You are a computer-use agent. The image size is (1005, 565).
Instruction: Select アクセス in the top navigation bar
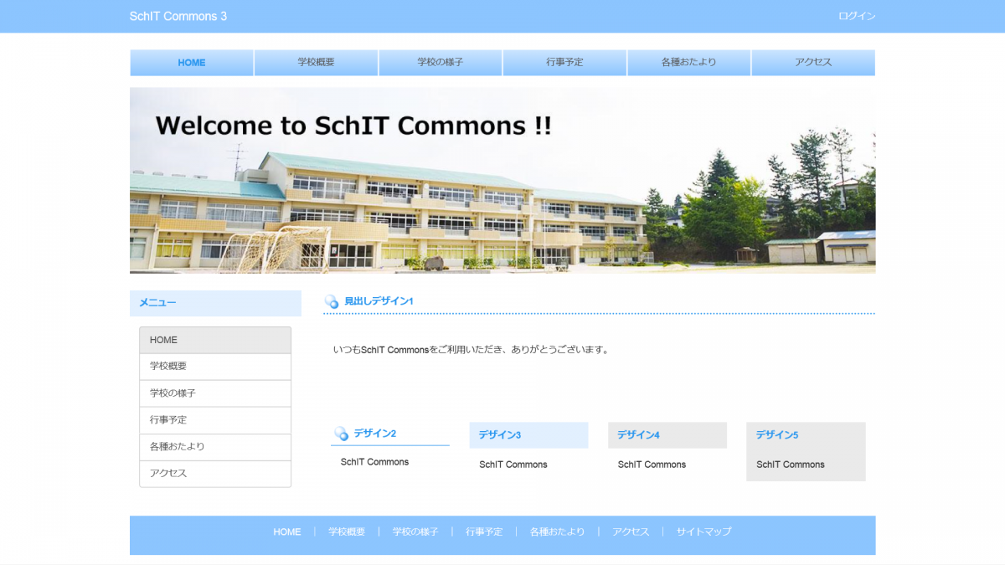point(813,63)
